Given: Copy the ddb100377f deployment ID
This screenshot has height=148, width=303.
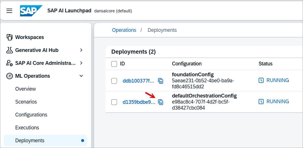Looking at the screenshot, I should point(161,81).
